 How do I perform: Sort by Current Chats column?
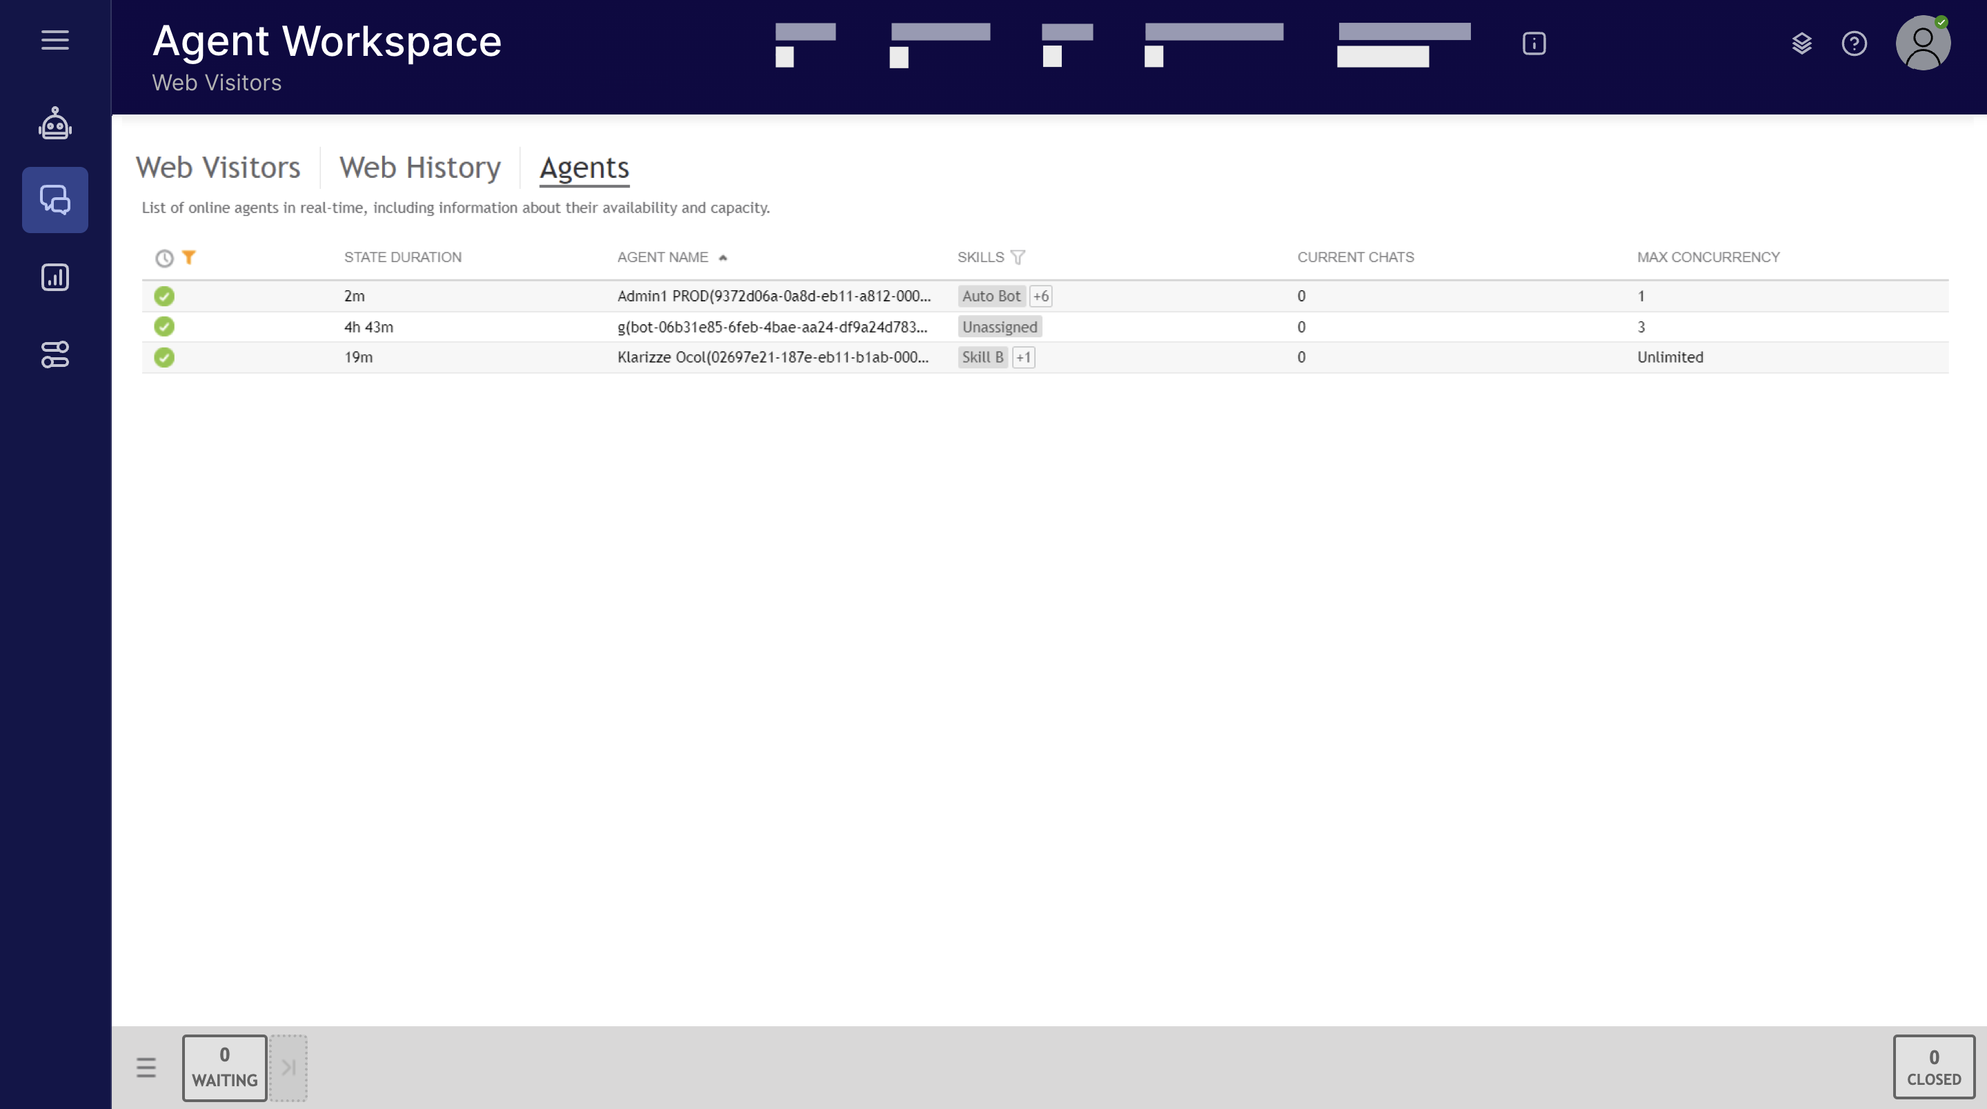click(x=1355, y=257)
